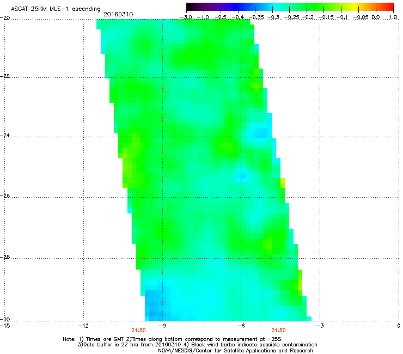403x354 pixels.
Task: Click the -26 latitude axis label
Action: pos(5,196)
